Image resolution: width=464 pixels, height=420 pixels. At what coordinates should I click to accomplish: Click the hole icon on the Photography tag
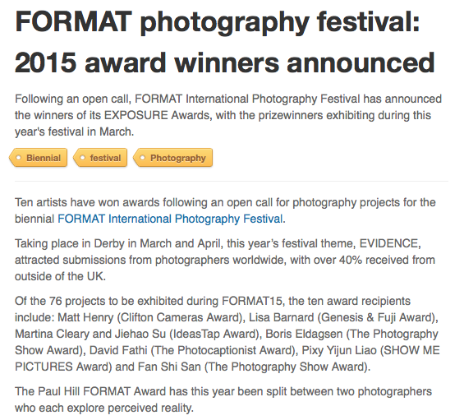pos(142,158)
